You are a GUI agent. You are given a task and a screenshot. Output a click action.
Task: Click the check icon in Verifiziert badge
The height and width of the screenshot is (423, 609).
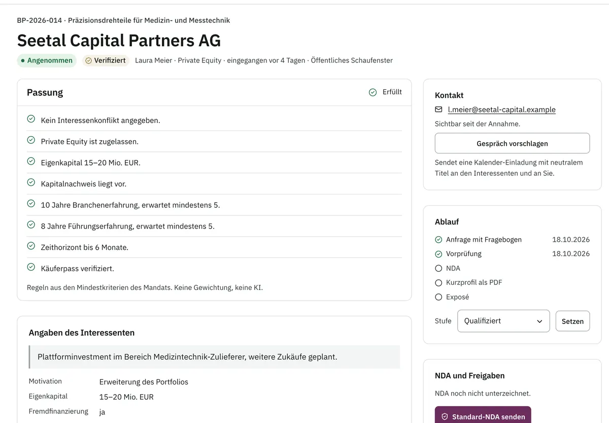click(x=89, y=60)
